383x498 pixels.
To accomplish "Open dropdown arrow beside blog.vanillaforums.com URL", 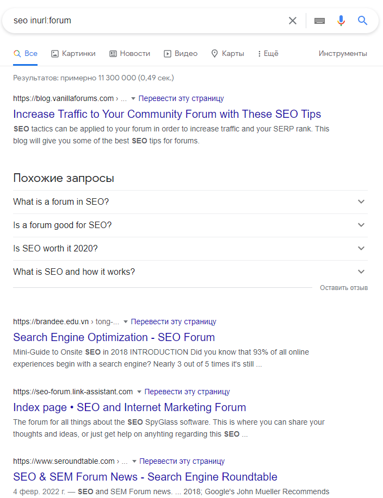I will click(x=133, y=99).
